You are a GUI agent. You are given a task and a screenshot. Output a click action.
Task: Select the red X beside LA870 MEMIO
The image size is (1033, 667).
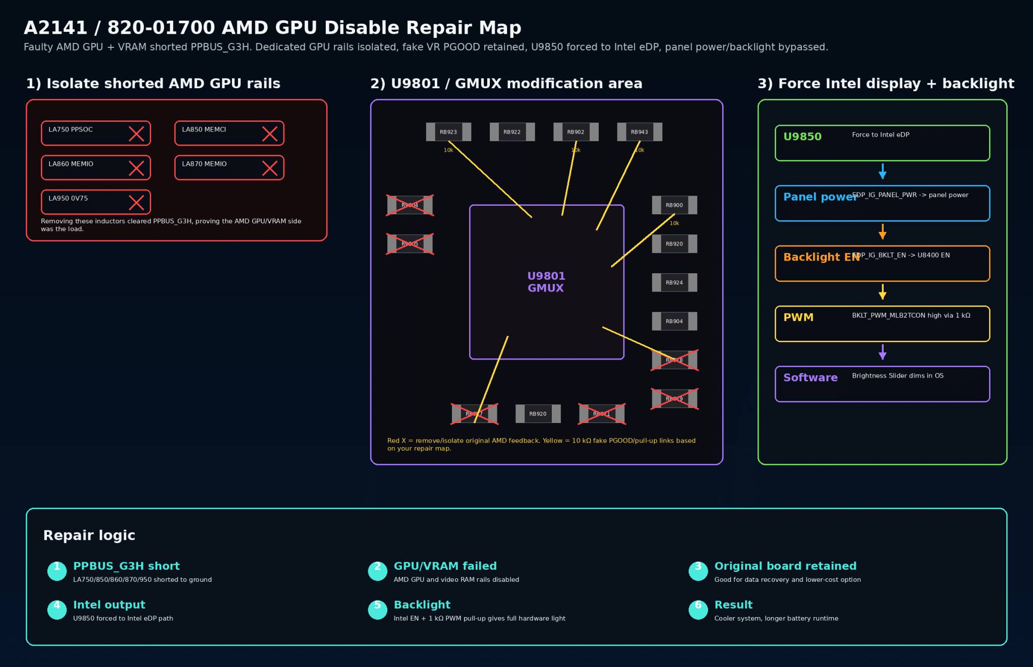coord(270,168)
